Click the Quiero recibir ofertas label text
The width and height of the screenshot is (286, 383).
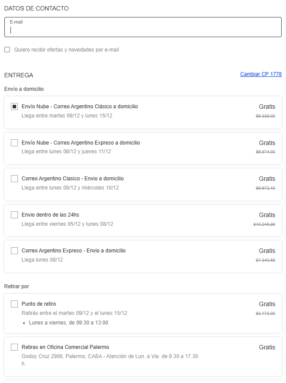click(66, 50)
